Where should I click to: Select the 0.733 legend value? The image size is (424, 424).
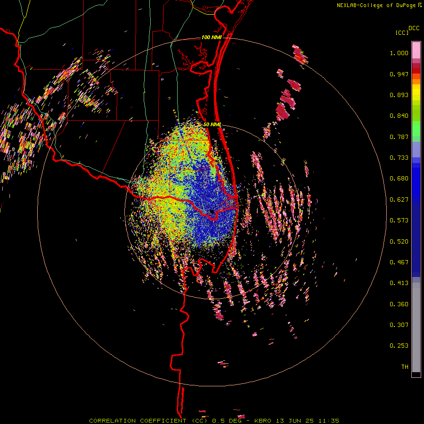[x=399, y=158]
